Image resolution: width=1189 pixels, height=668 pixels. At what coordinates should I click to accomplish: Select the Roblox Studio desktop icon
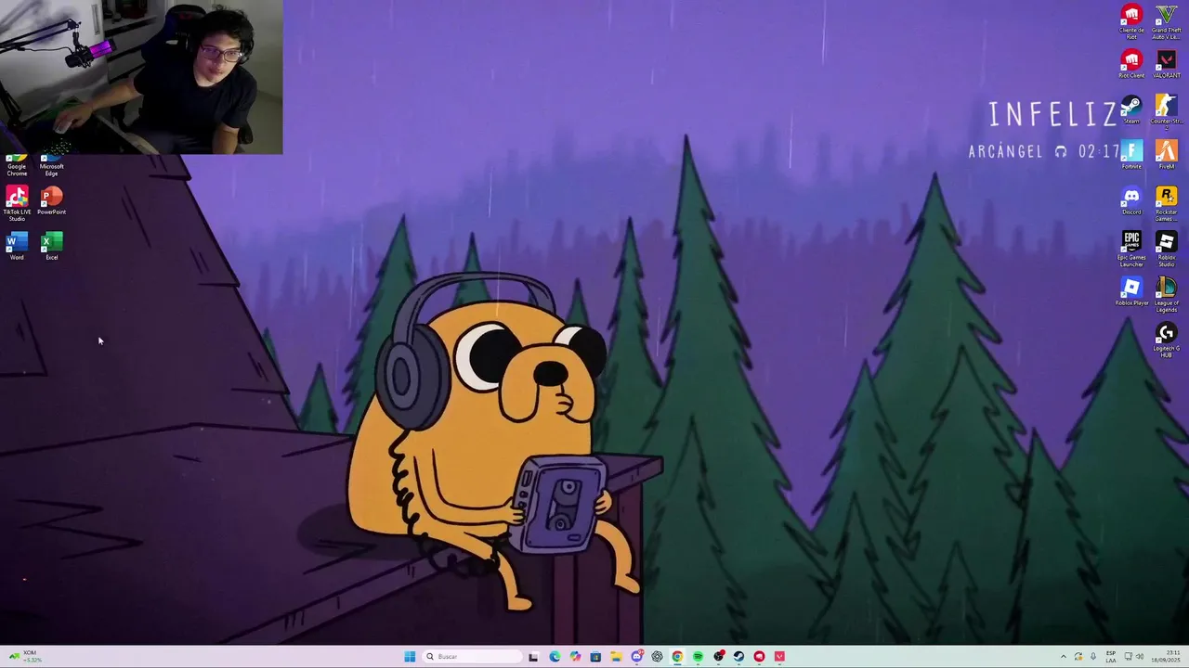[1166, 249]
